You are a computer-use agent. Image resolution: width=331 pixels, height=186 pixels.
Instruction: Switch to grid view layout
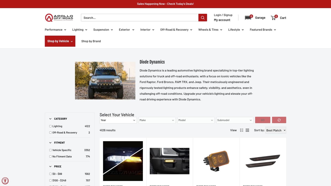click(x=247, y=130)
